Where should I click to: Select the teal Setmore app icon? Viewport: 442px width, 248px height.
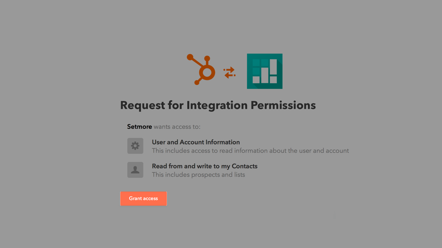coord(264,71)
